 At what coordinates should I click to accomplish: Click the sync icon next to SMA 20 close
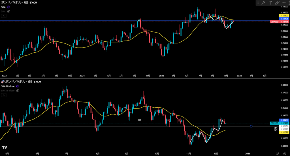18,86
